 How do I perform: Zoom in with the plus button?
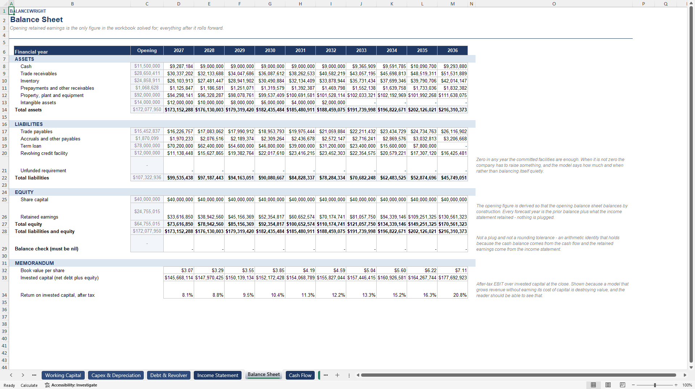[676, 385]
